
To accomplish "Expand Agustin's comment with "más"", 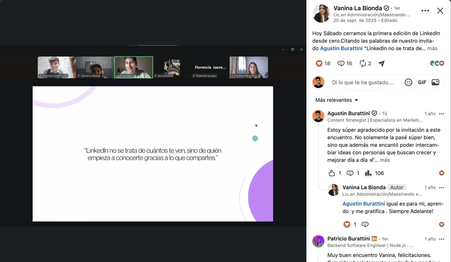I will (x=385, y=160).
